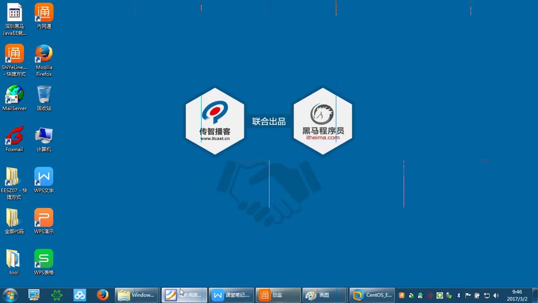Click the two-monitors tray icon with green arrow

pos(411,295)
